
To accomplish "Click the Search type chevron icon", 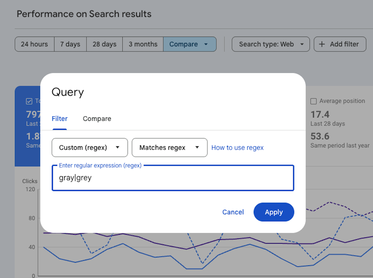I will pos(302,44).
